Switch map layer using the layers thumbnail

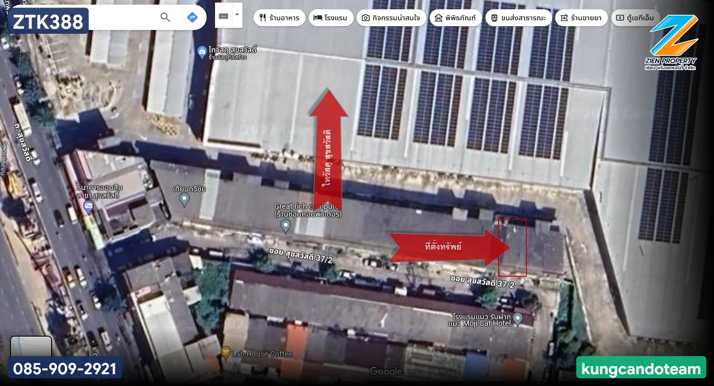tap(31, 347)
